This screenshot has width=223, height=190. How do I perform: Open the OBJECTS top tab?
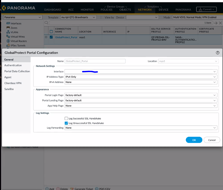pos(125,10)
